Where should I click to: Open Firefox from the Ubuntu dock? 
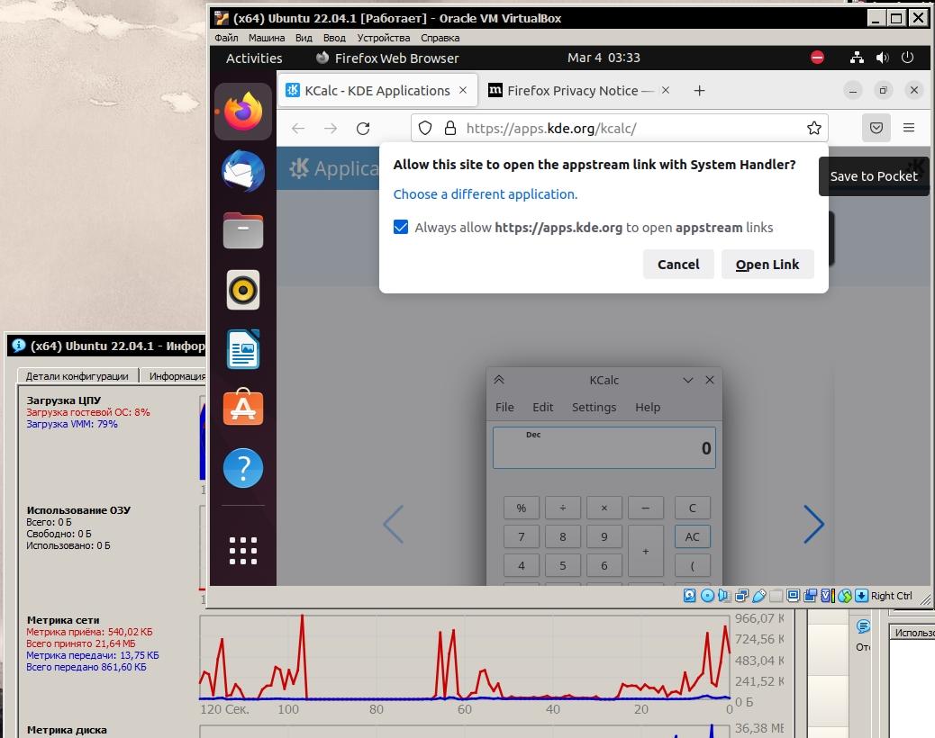(242, 112)
